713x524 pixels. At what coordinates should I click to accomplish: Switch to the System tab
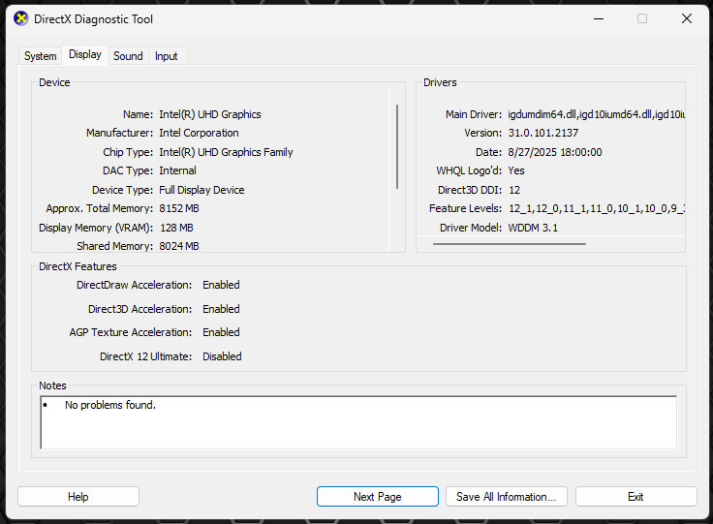coord(41,56)
